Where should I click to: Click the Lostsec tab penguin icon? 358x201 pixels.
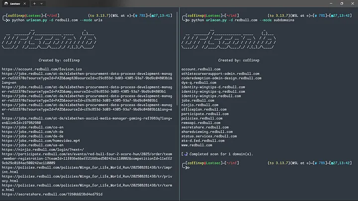point(6,3)
